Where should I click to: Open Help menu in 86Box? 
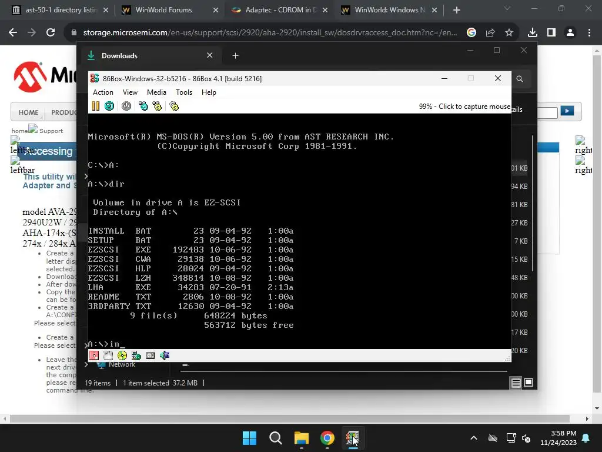209,92
